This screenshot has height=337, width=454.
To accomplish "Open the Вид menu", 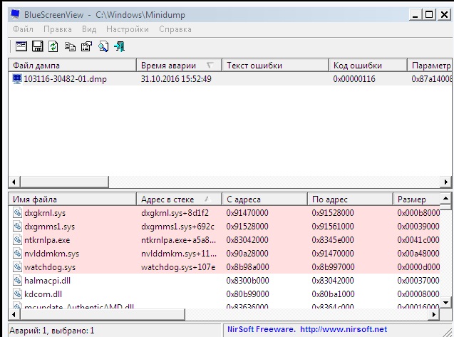I will tap(88, 29).
